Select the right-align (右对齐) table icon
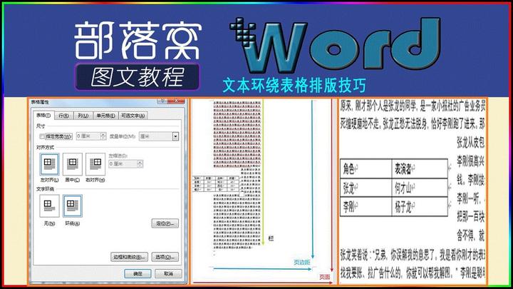 coord(95,164)
